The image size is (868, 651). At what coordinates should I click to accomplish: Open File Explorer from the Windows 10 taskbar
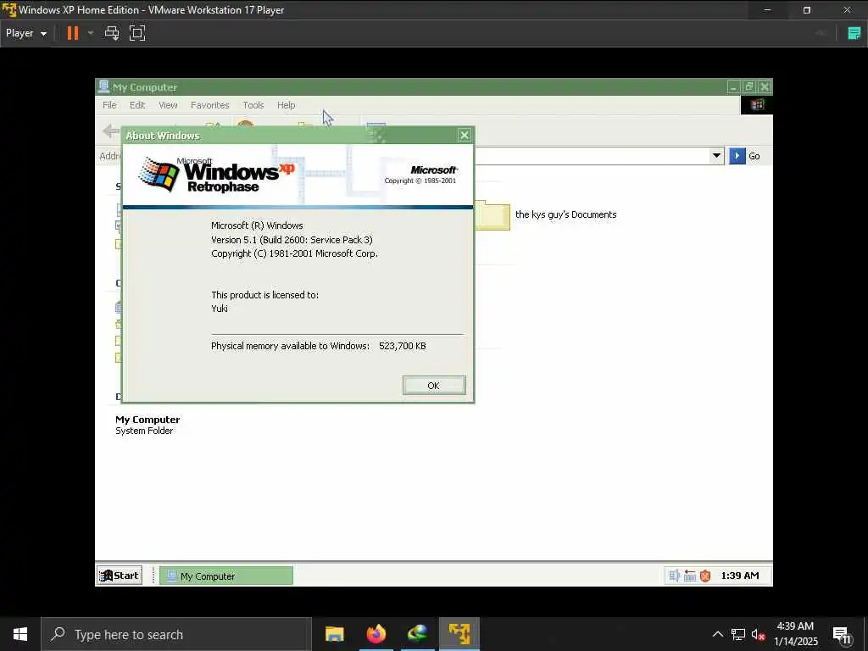(x=334, y=634)
